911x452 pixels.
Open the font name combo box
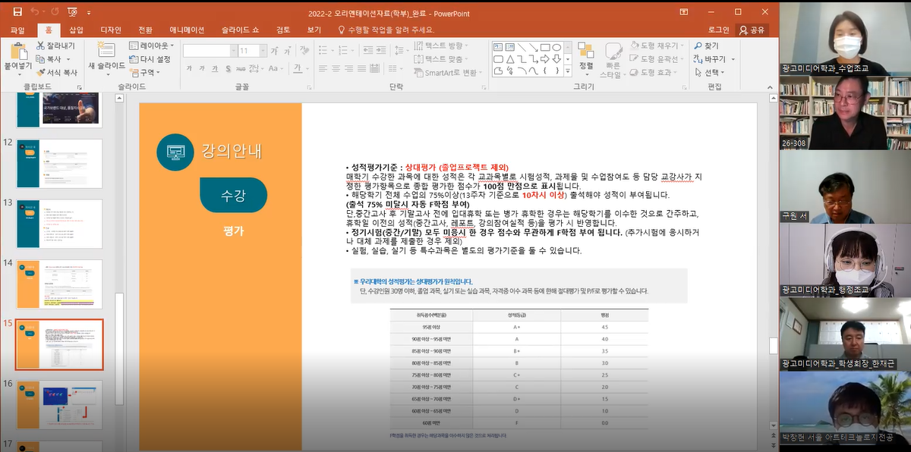pyautogui.click(x=210, y=51)
